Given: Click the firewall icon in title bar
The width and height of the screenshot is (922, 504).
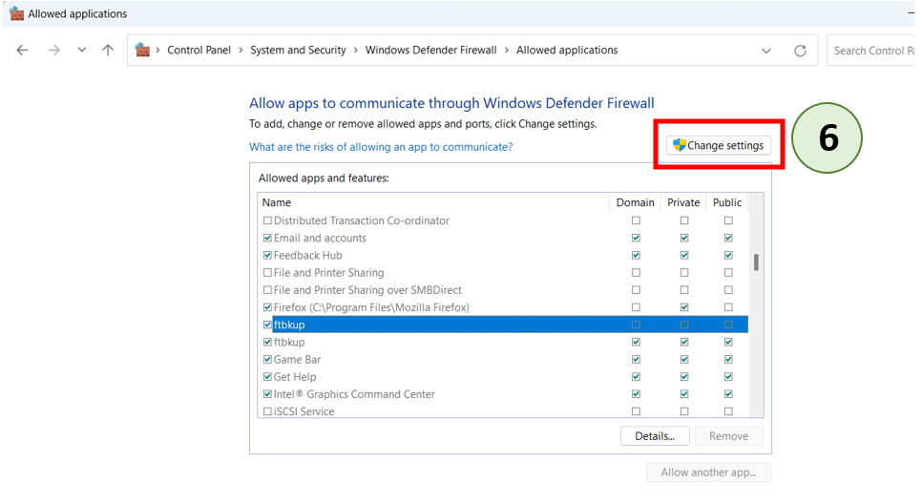Looking at the screenshot, I should point(16,13).
